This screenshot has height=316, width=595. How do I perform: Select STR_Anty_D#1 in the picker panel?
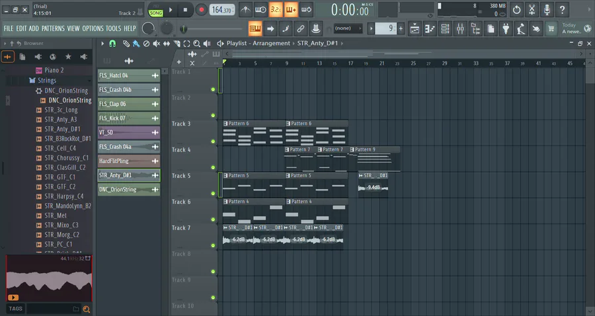tap(129, 175)
